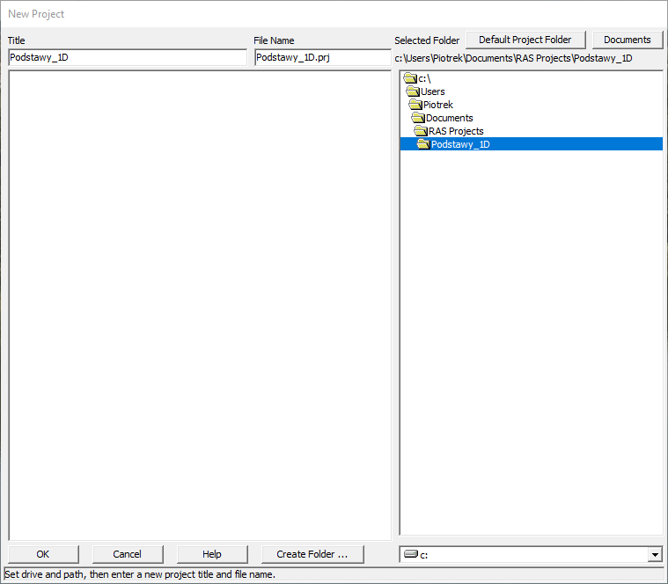Click the Create Folder ... button
This screenshot has width=668, height=584.
click(312, 554)
